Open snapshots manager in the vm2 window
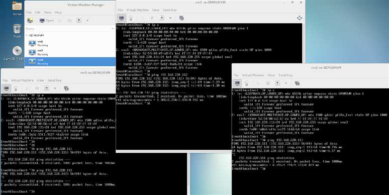The height and width of the screenshot is (195, 389). [x=297, y=83]
